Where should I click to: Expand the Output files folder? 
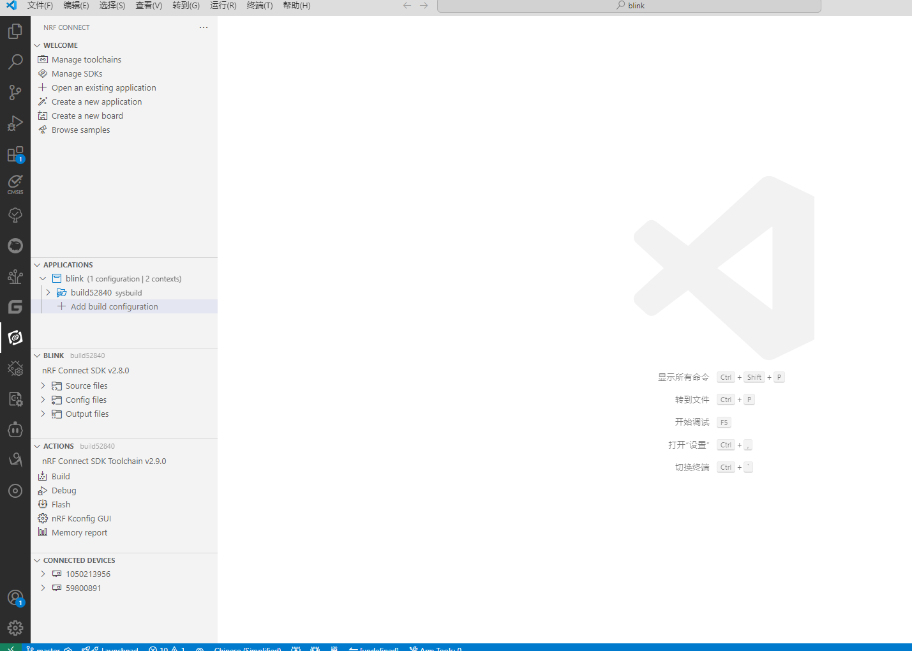pyautogui.click(x=43, y=414)
